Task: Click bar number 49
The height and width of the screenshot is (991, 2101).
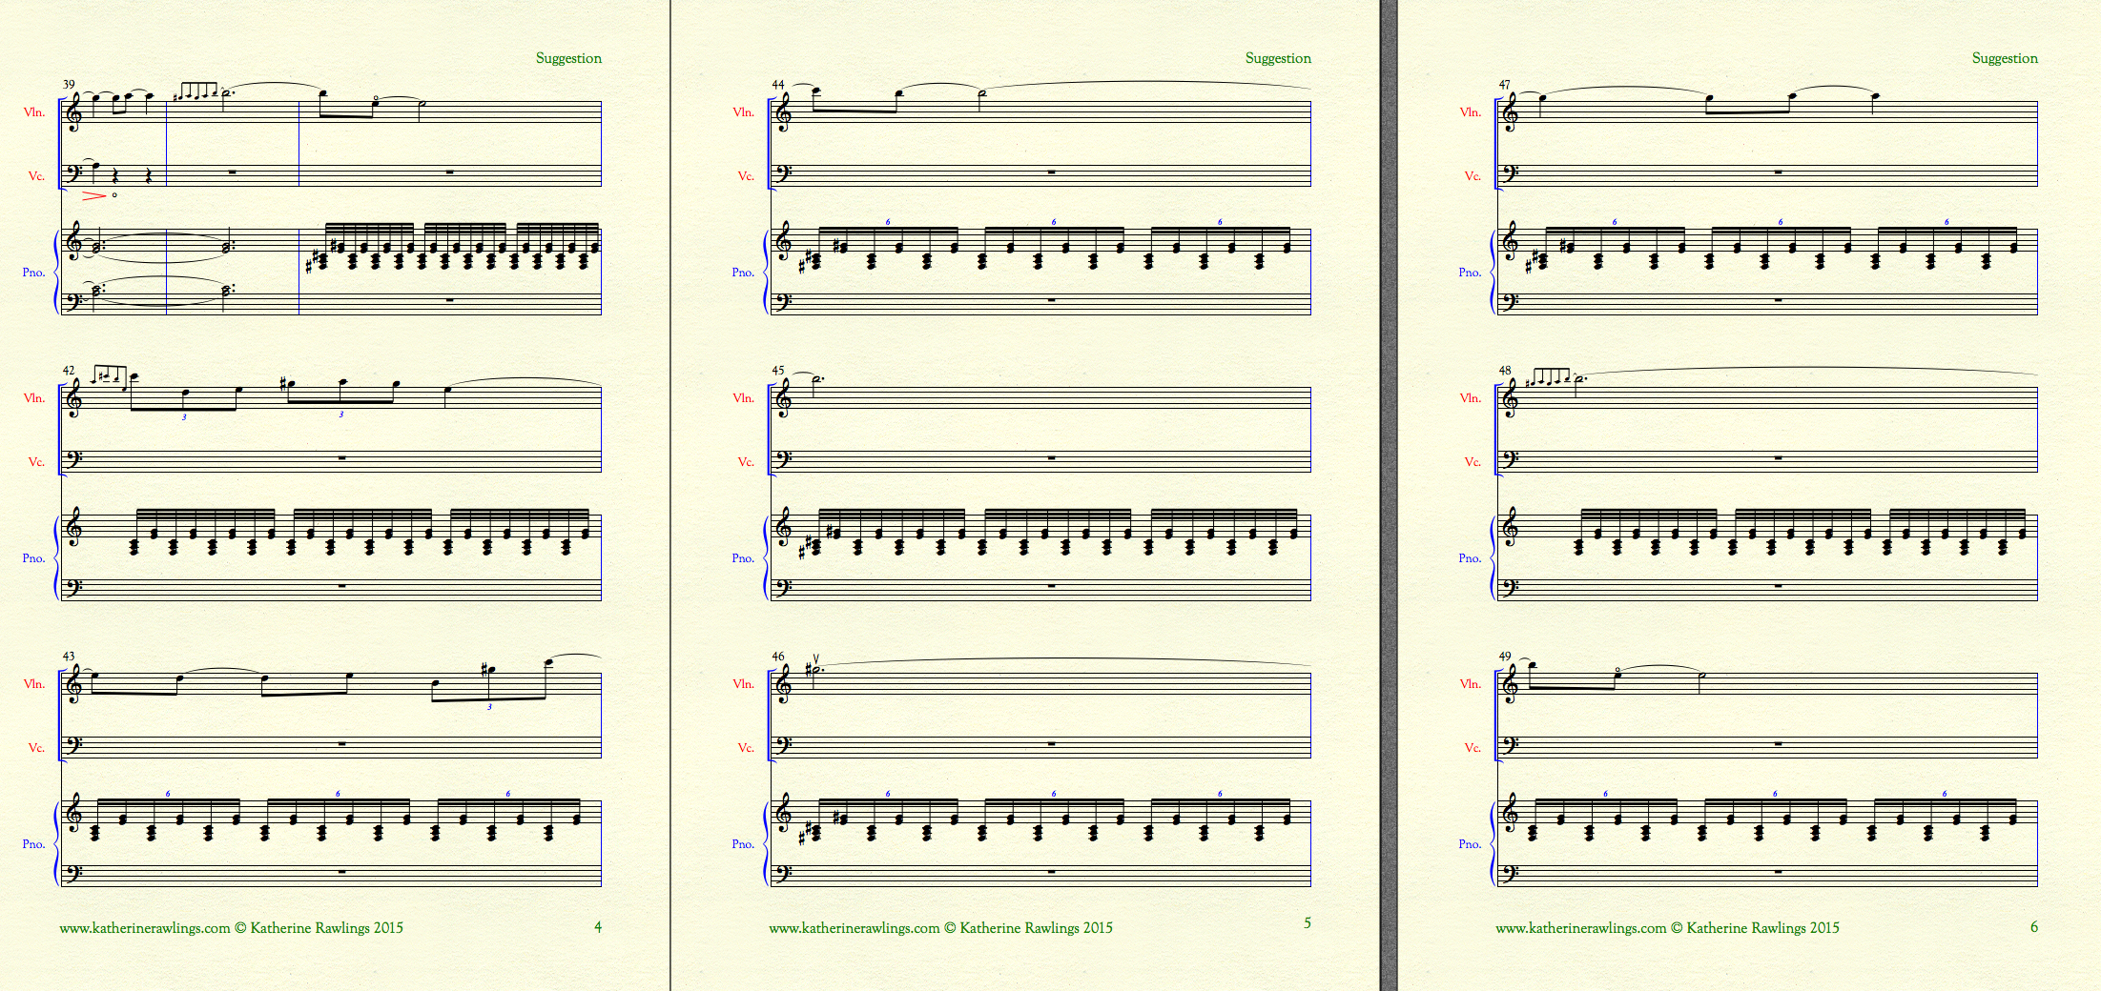Action: 1505,656
